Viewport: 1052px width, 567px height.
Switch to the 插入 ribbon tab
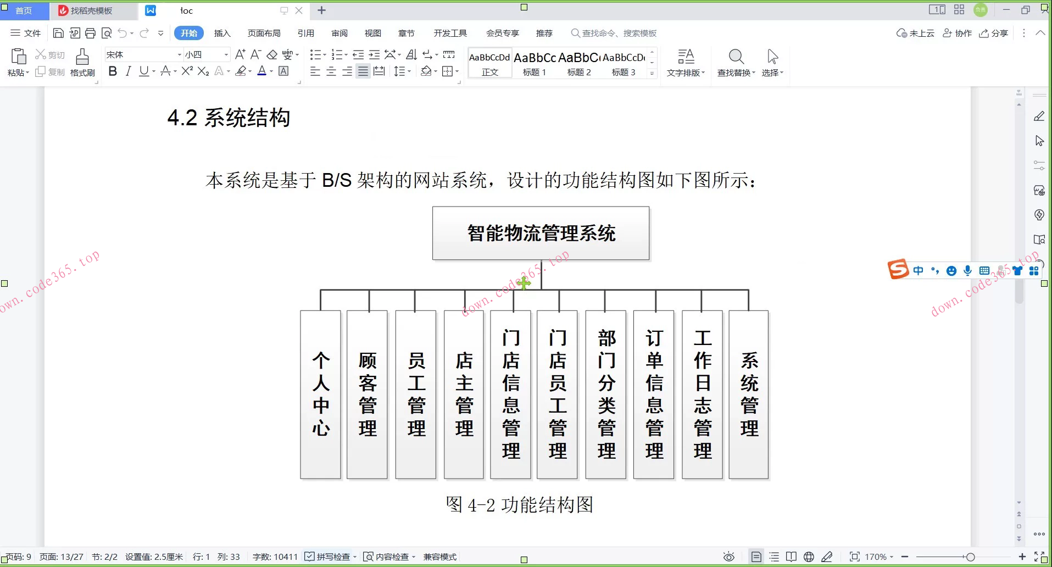click(x=222, y=33)
